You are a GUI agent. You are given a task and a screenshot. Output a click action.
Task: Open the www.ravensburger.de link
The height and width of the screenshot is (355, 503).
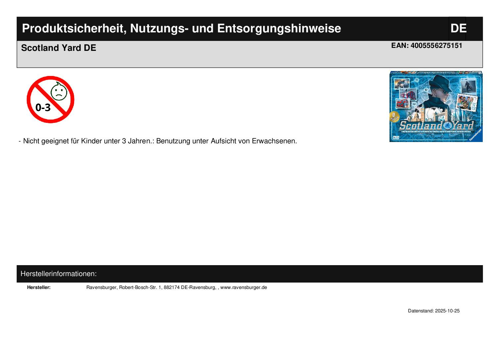point(244,287)
